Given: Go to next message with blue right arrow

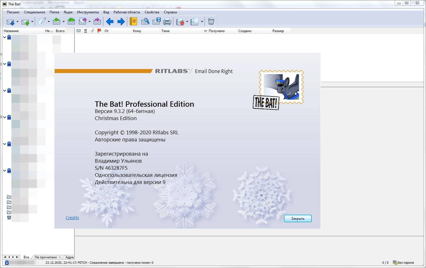Looking at the screenshot, I should pos(121,22).
